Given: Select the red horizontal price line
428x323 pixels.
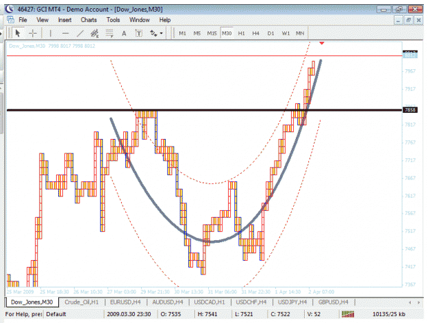Looking at the screenshot, I should pos(204,55).
